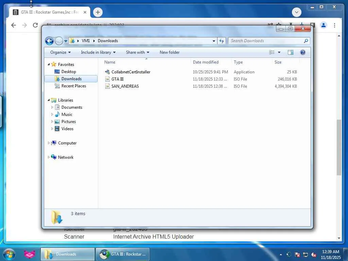The width and height of the screenshot is (348, 261).
Task: Expand the Computer node
Action: coord(49,143)
